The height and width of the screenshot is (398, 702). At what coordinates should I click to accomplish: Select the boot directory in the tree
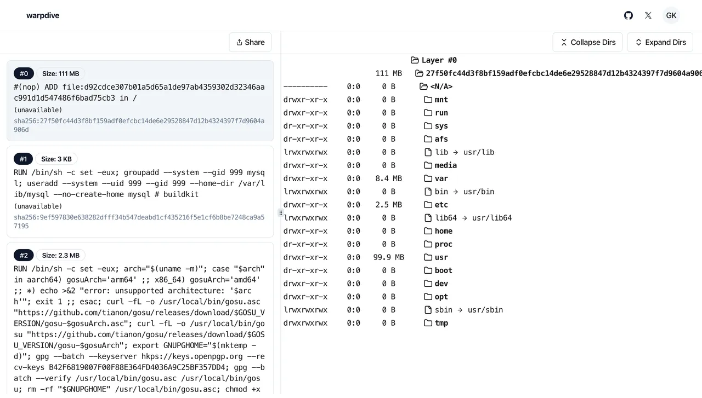coord(443,270)
